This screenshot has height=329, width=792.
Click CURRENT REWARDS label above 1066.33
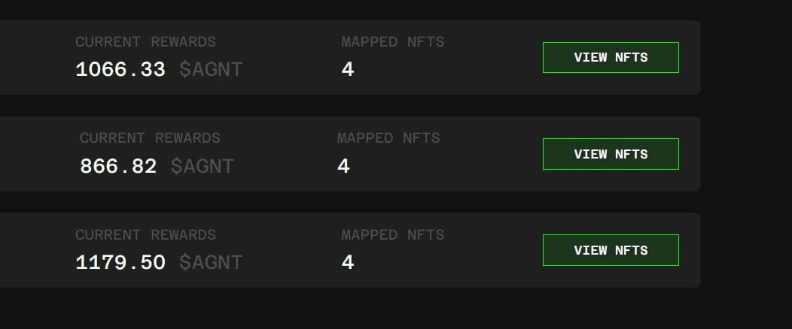(x=145, y=42)
